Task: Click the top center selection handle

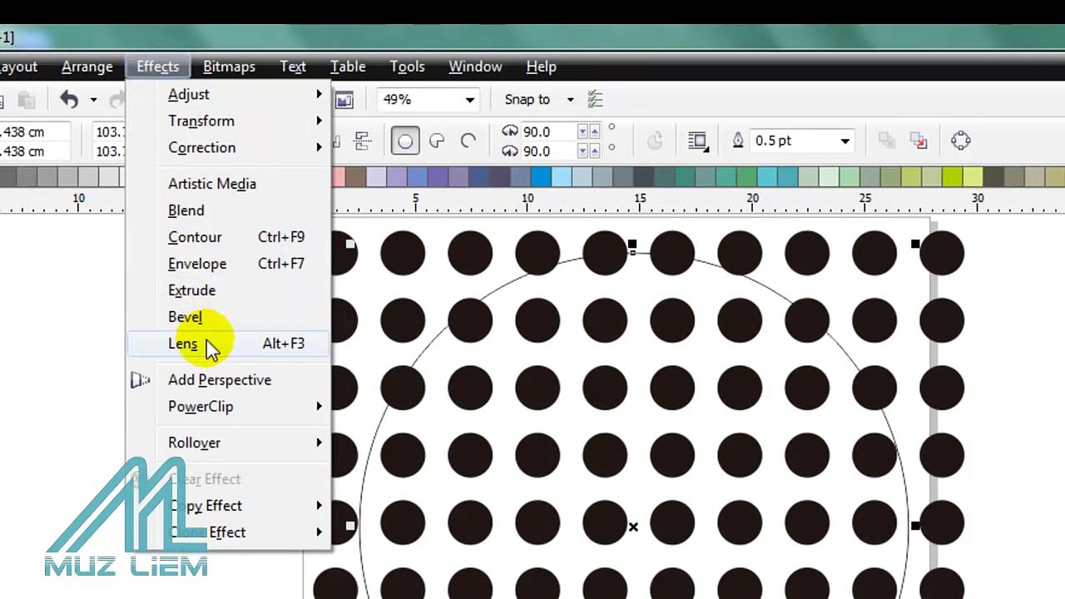Action: pos(632,245)
